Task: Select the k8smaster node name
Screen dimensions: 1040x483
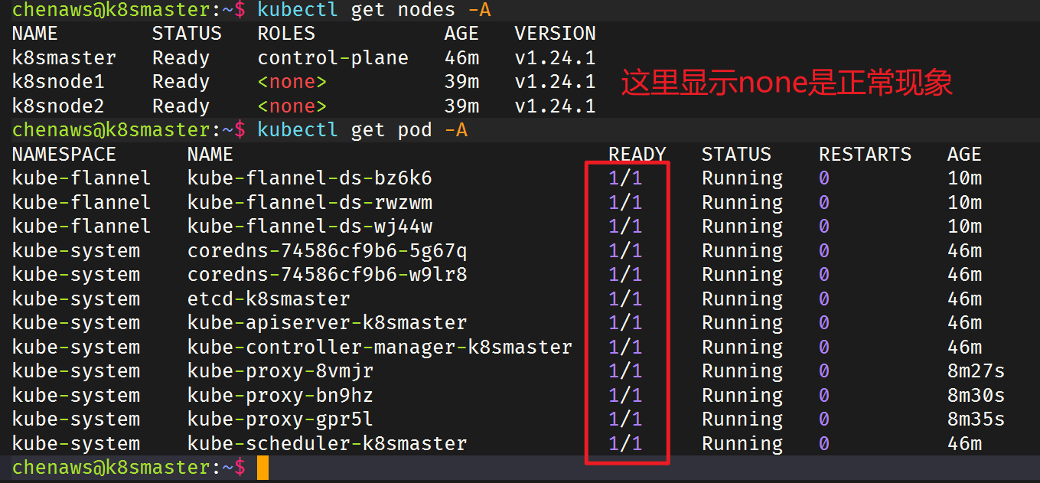Action: [x=64, y=58]
